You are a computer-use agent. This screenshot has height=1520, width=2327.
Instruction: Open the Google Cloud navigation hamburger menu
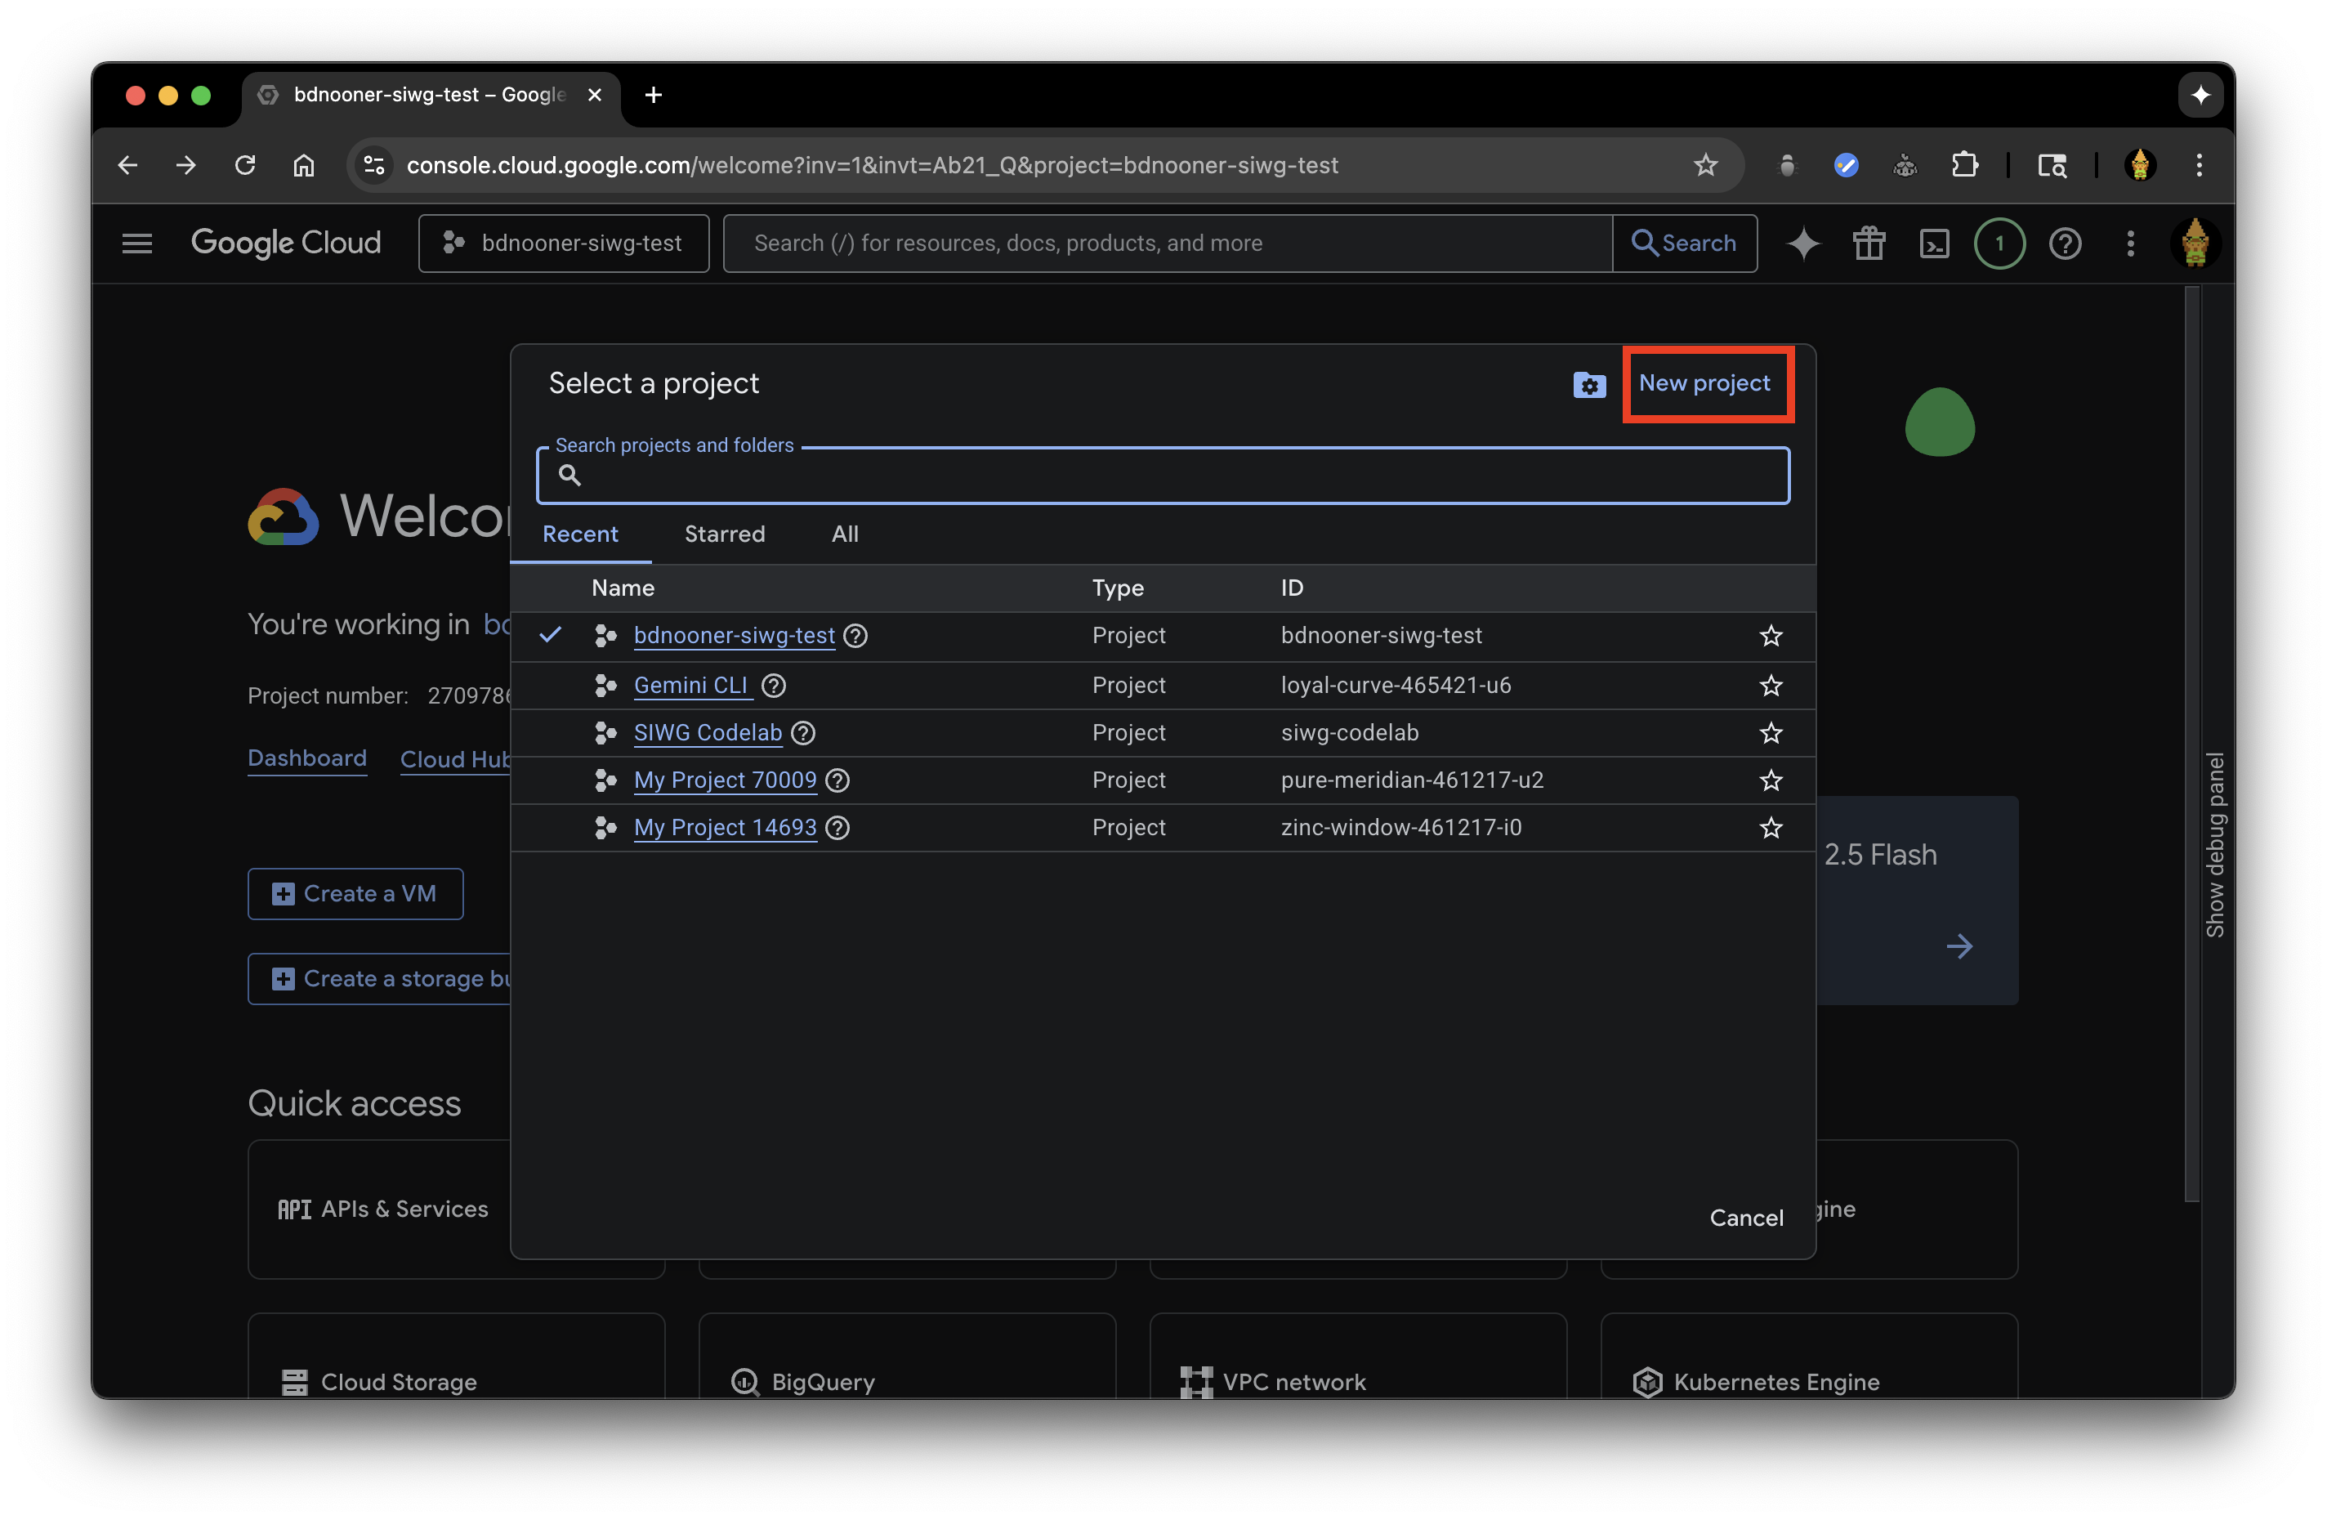pos(137,244)
